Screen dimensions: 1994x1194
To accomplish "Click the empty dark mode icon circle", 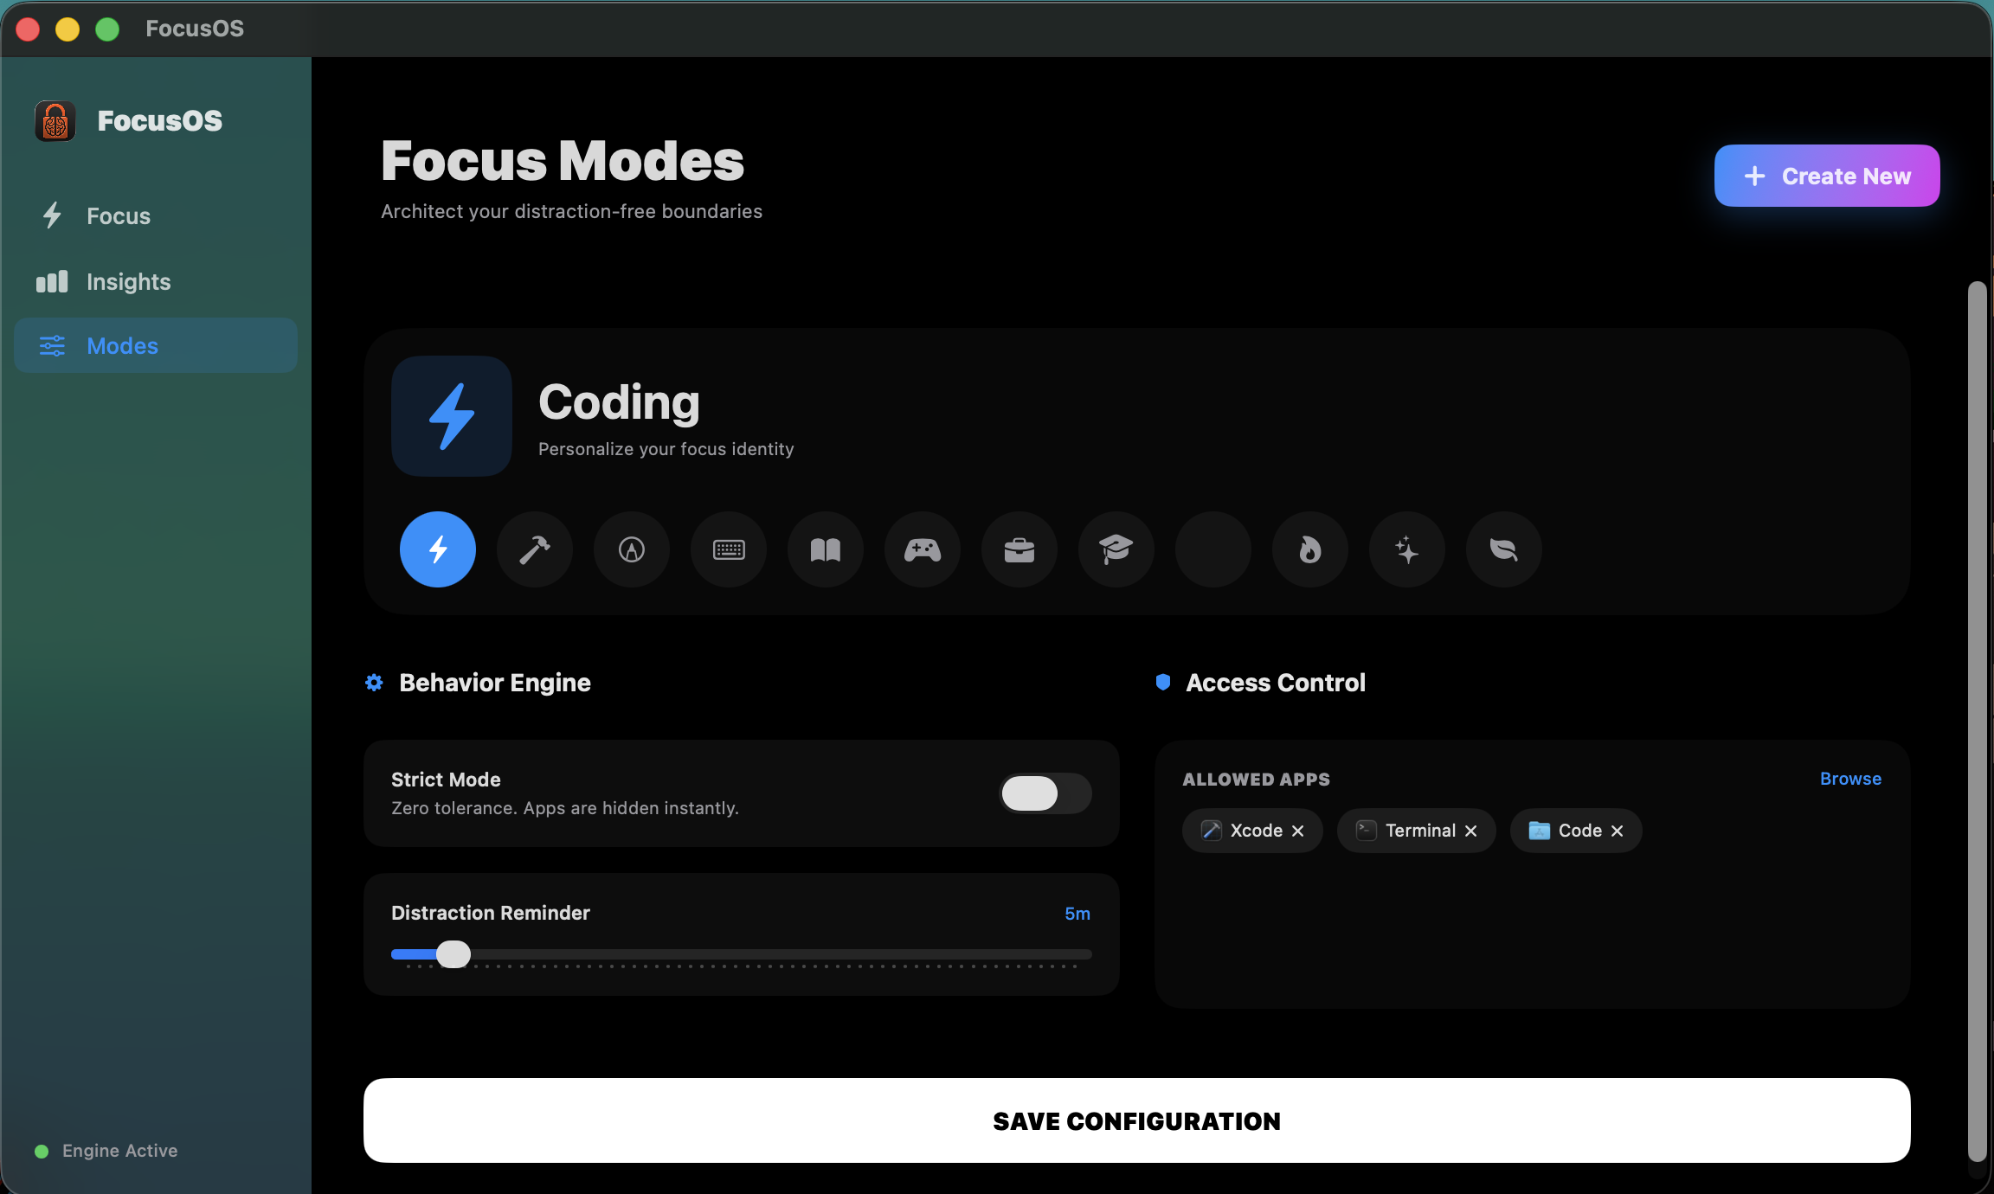I will (1213, 549).
